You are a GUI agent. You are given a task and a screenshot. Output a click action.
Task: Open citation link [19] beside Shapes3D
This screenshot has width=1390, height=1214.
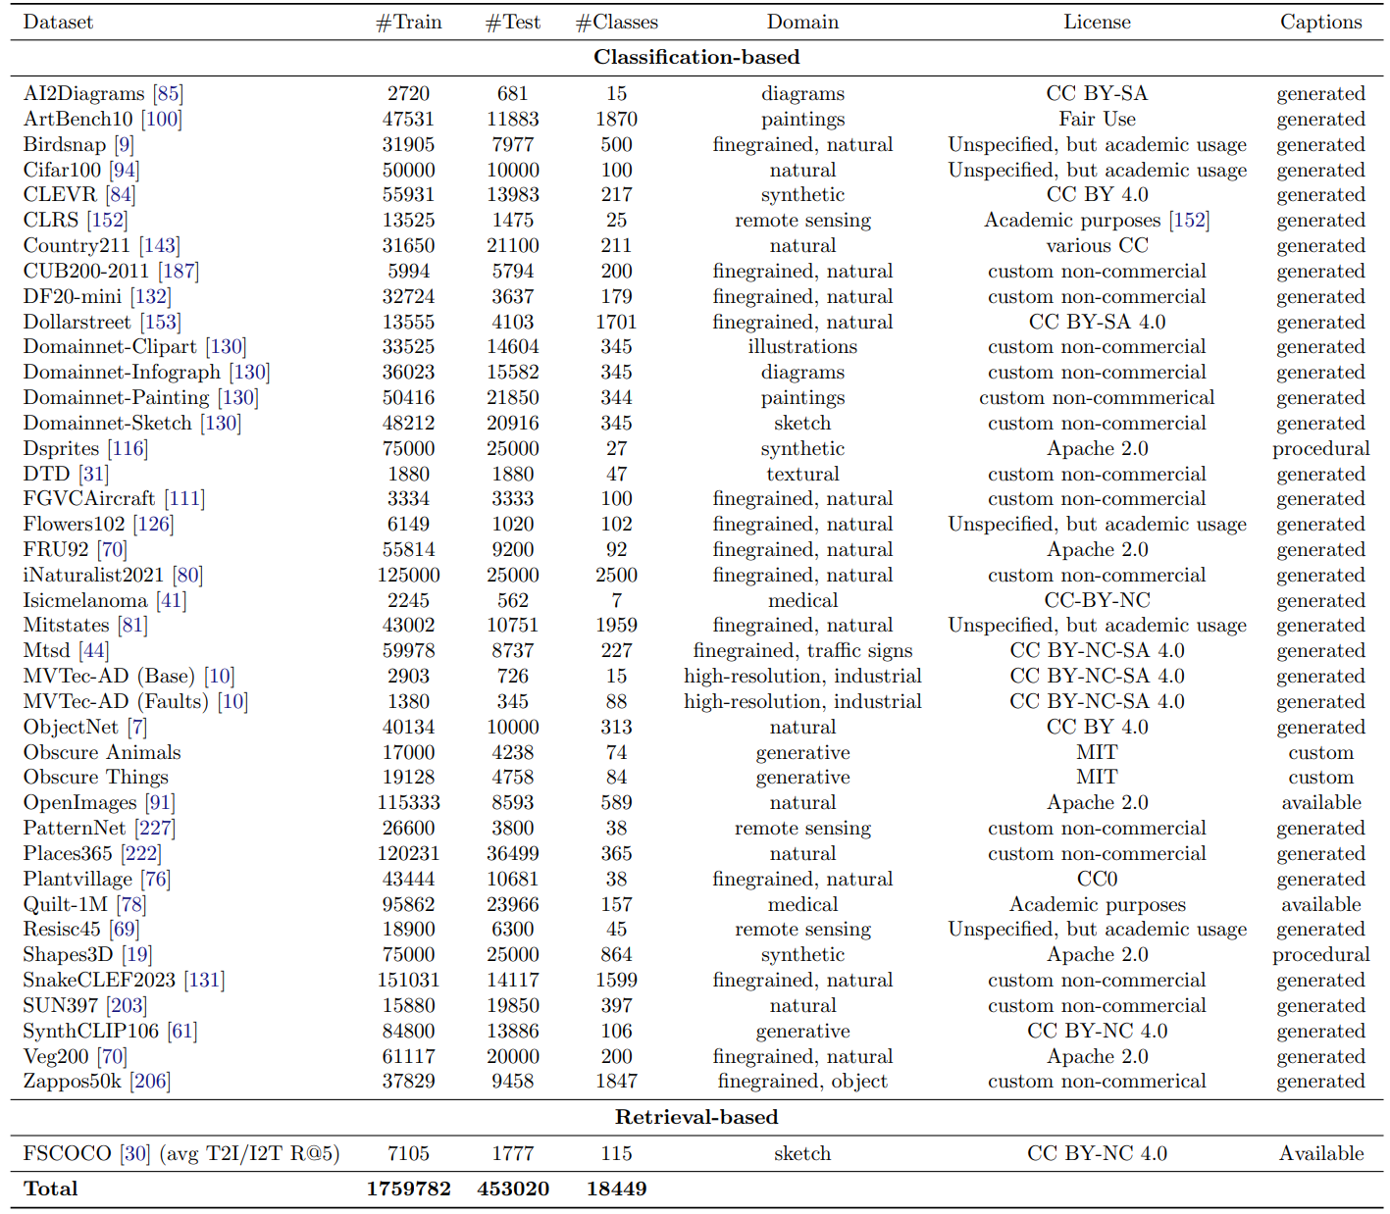point(137,954)
